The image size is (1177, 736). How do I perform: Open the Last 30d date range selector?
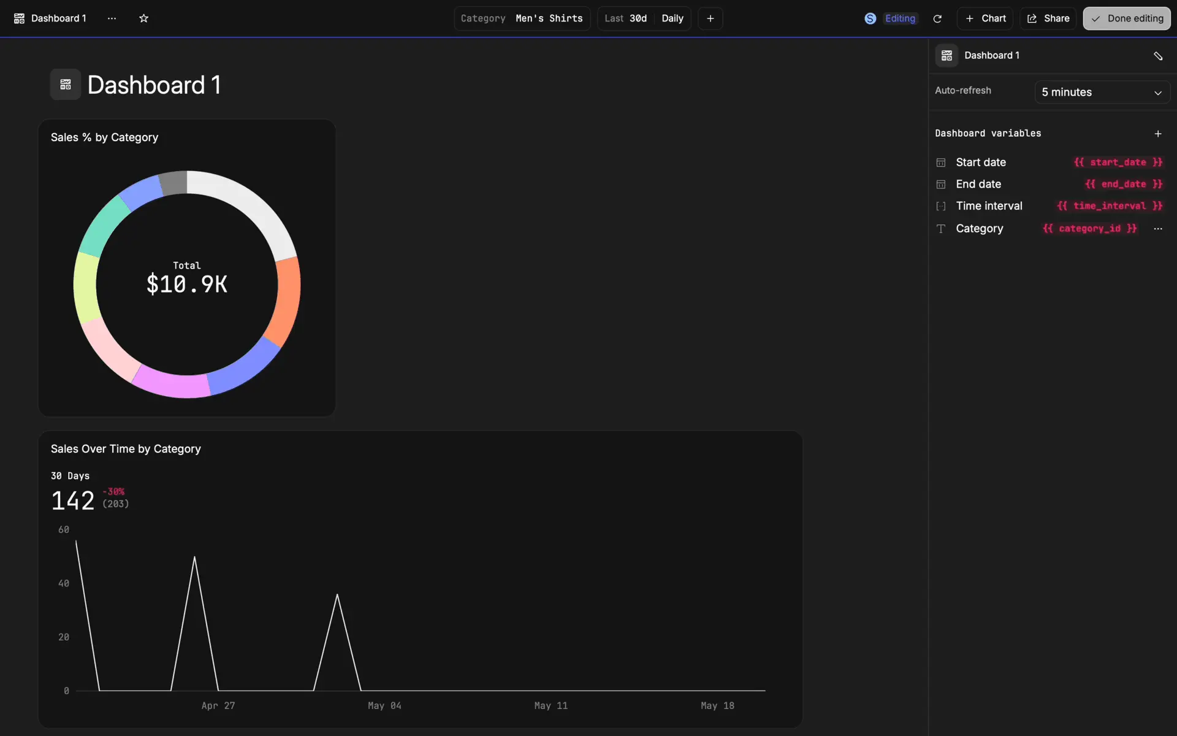coord(626,18)
